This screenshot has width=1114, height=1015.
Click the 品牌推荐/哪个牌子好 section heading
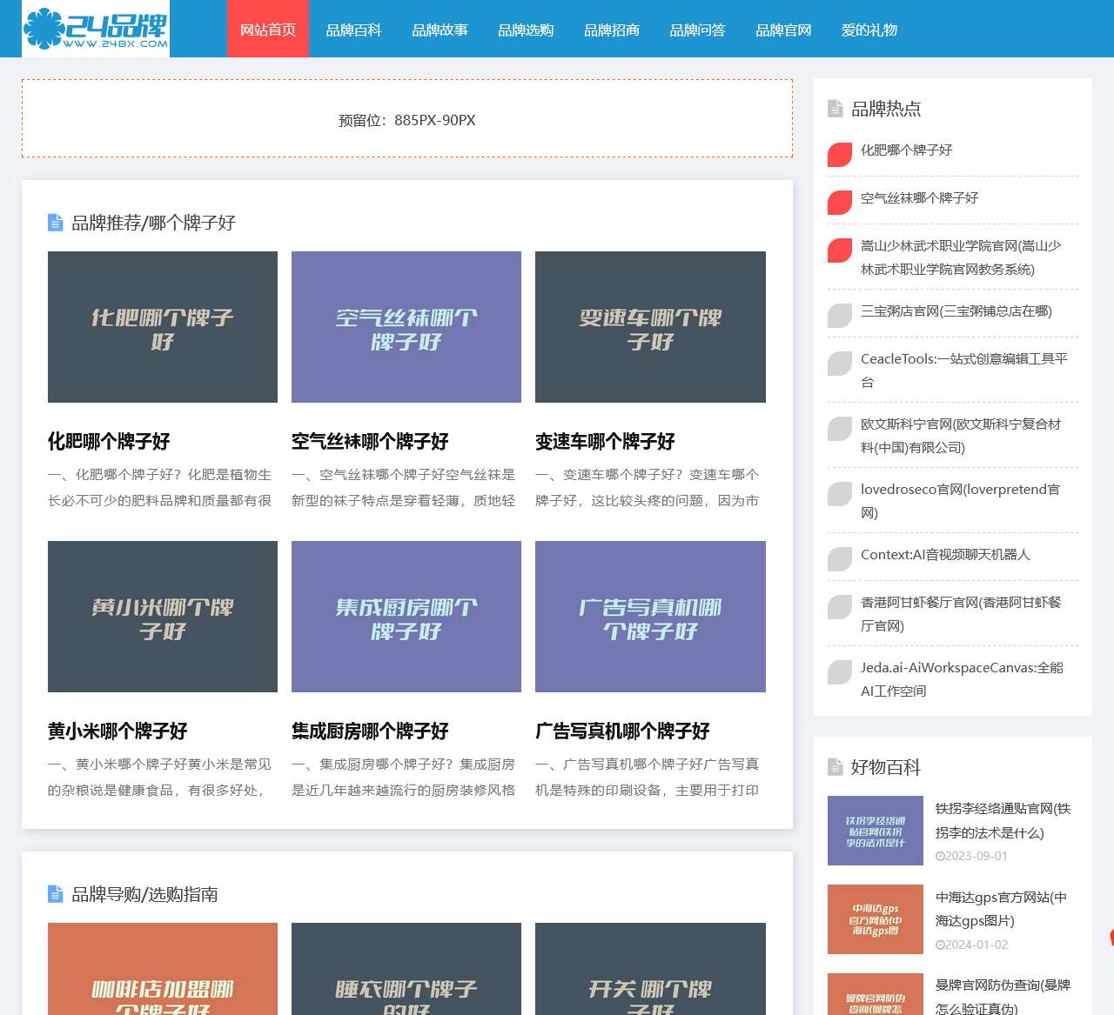(153, 223)
